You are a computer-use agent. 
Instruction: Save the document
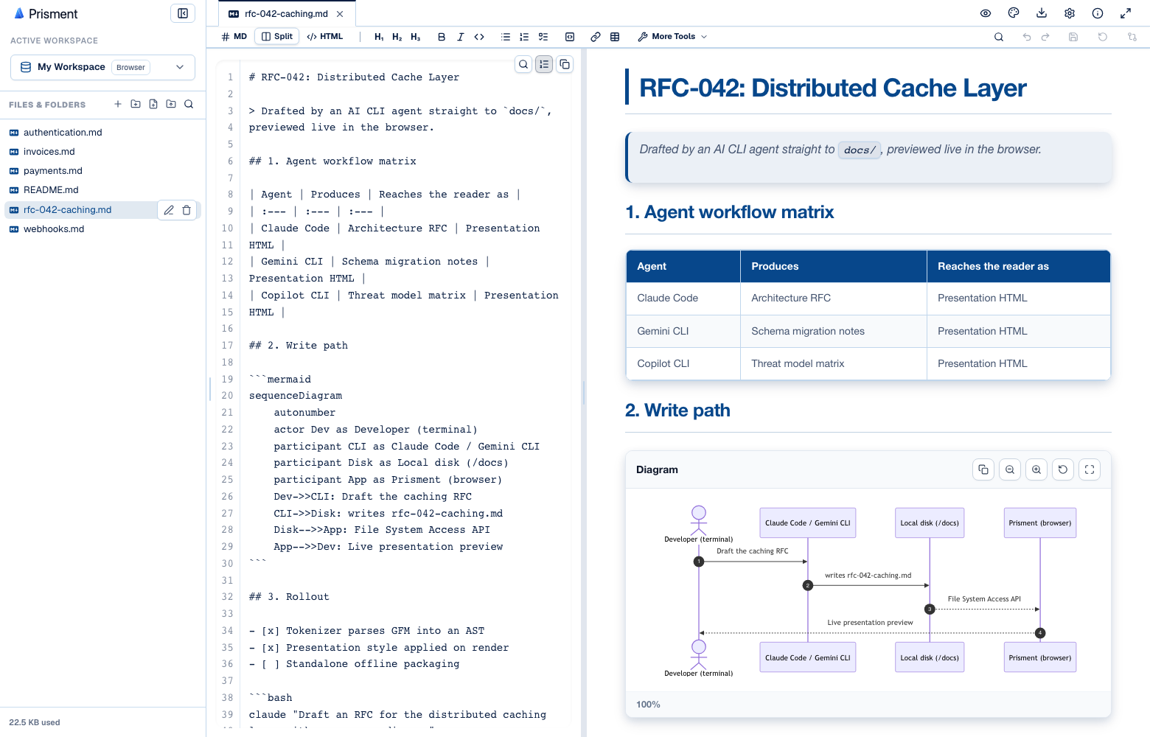[x=1073, y=37]
